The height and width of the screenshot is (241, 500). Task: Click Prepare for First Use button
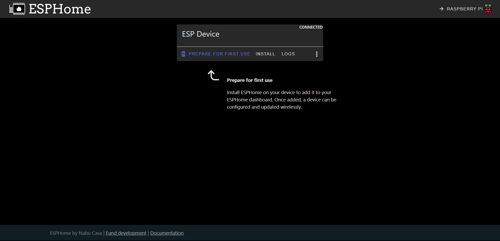216,54
